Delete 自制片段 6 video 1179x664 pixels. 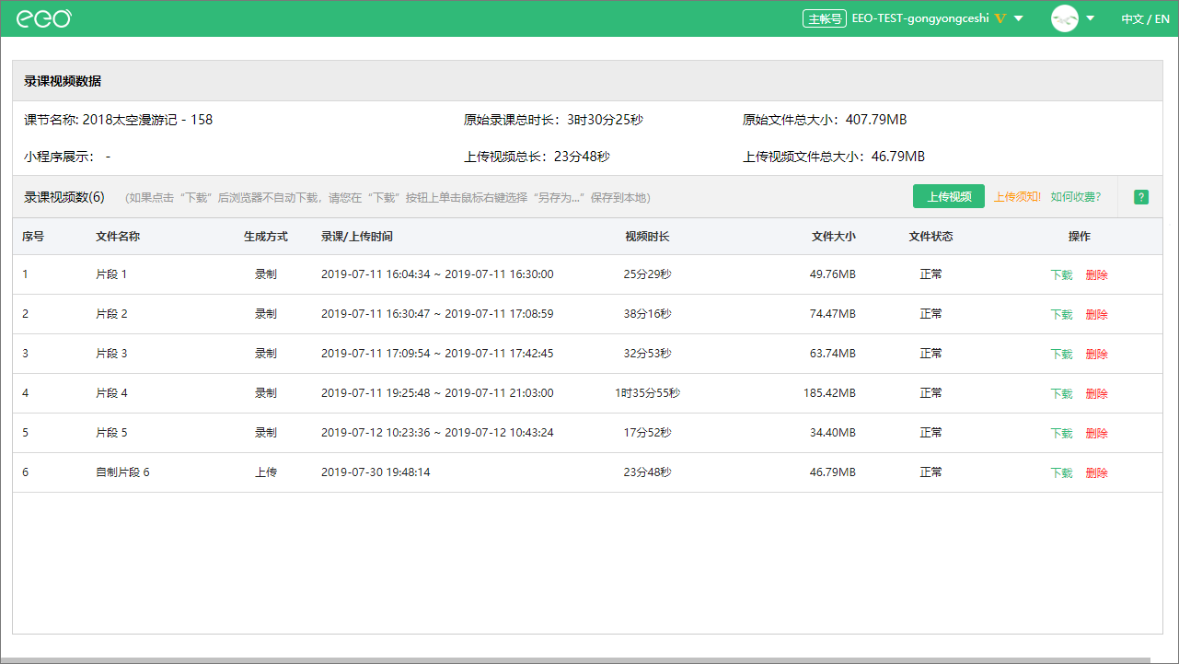(x=1097, y=472)
